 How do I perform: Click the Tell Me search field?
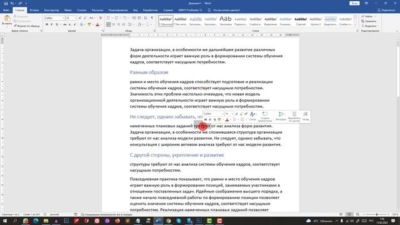point(226,10)
